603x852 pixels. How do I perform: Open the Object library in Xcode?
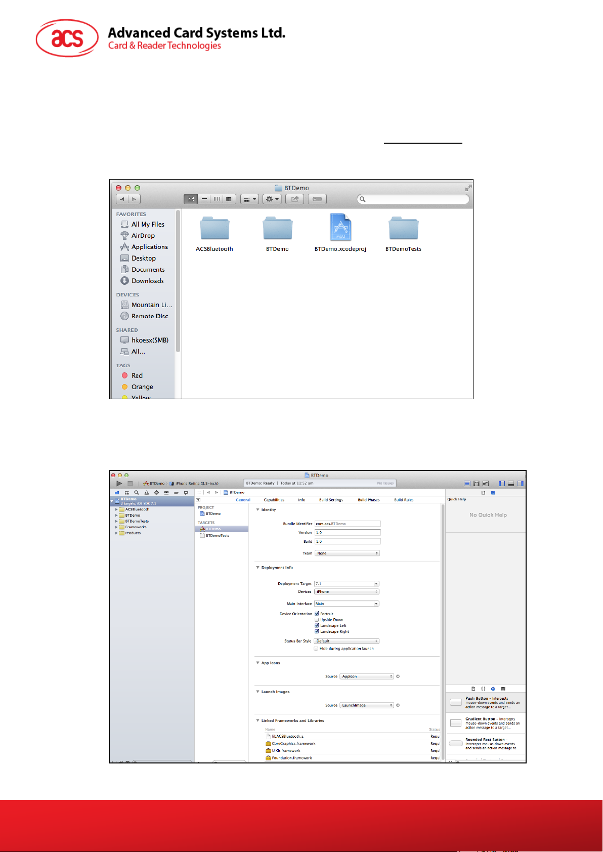[x=493, y=689]
